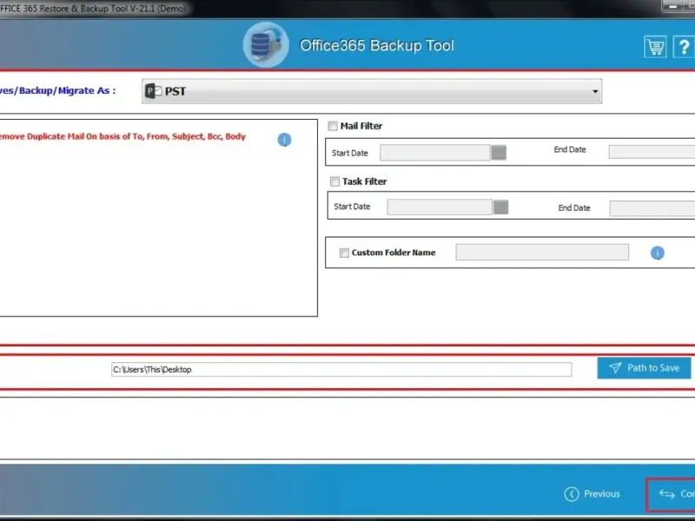Enable the Task Filter checkbox
Viewport: 695px width, 521px height.
[334, 181]
